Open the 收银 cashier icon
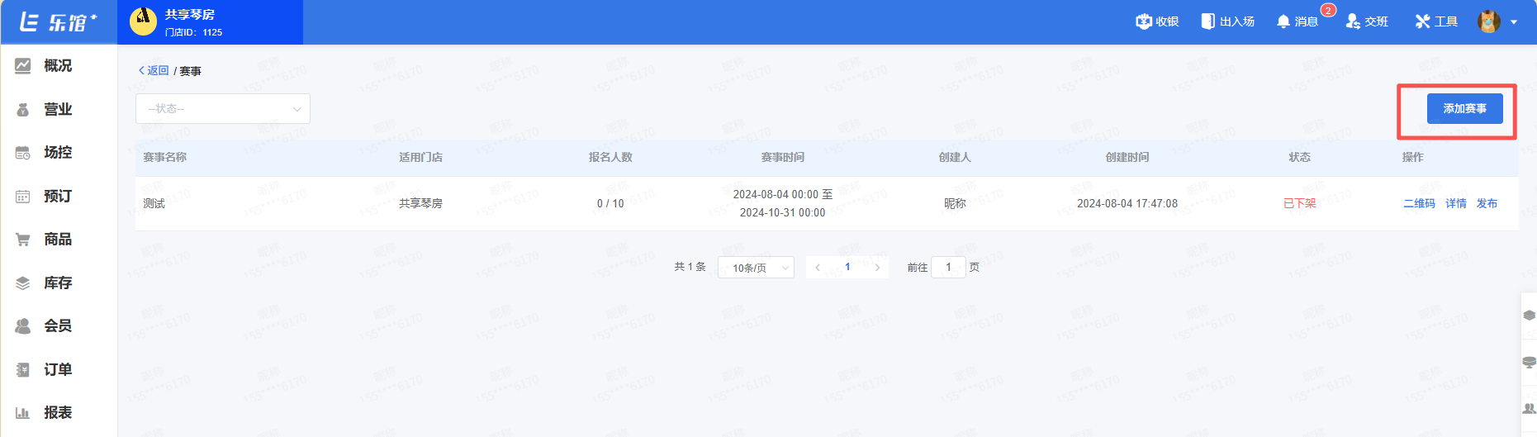The image size is (1537, 437). coord(1144,21)
